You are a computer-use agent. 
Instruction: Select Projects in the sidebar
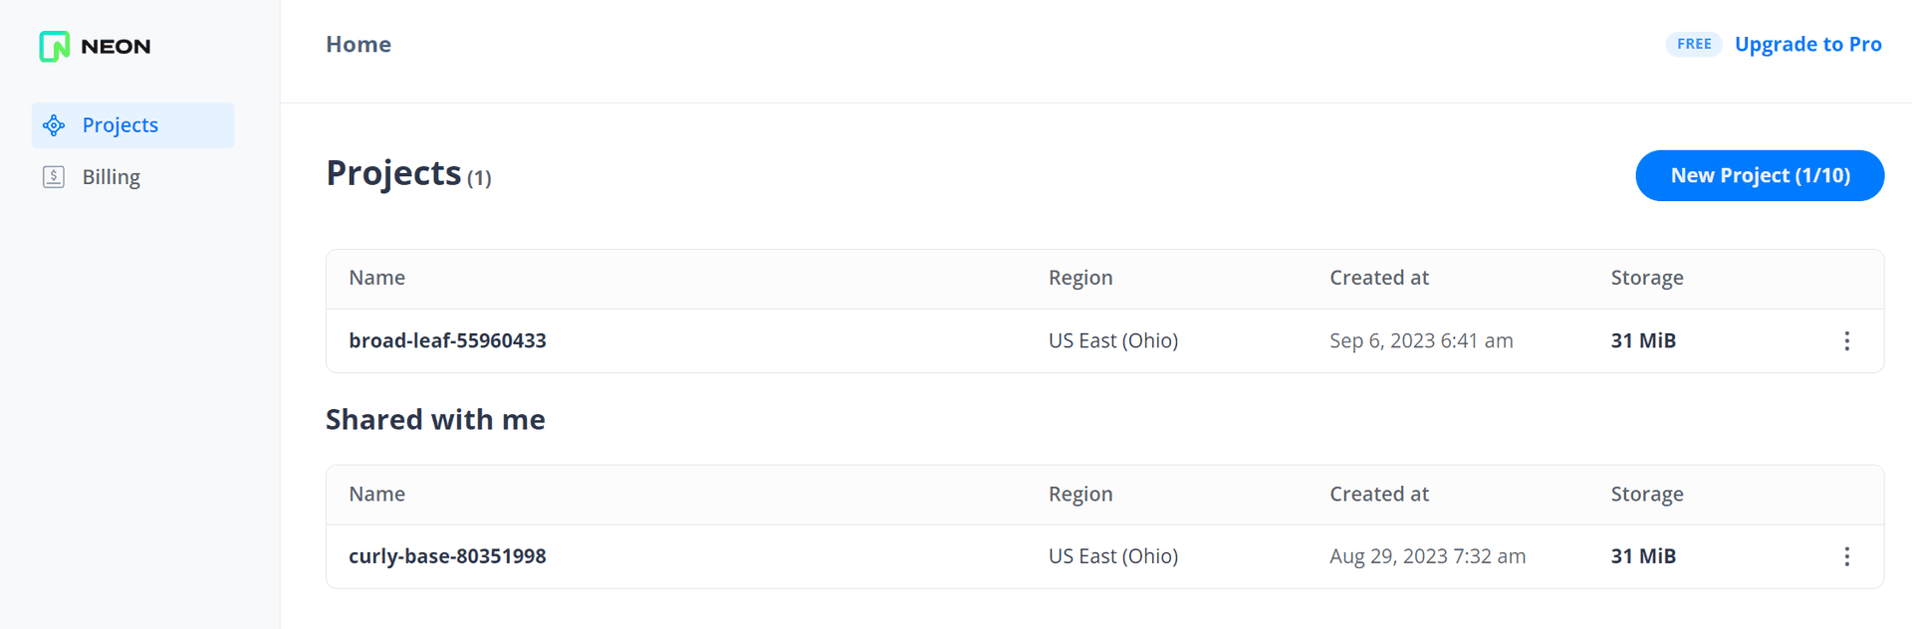click(x=132, y=125)
